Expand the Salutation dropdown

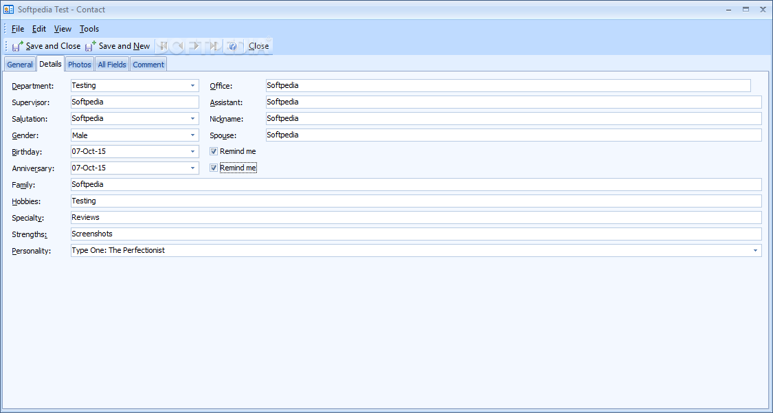[x=193, y=119]
